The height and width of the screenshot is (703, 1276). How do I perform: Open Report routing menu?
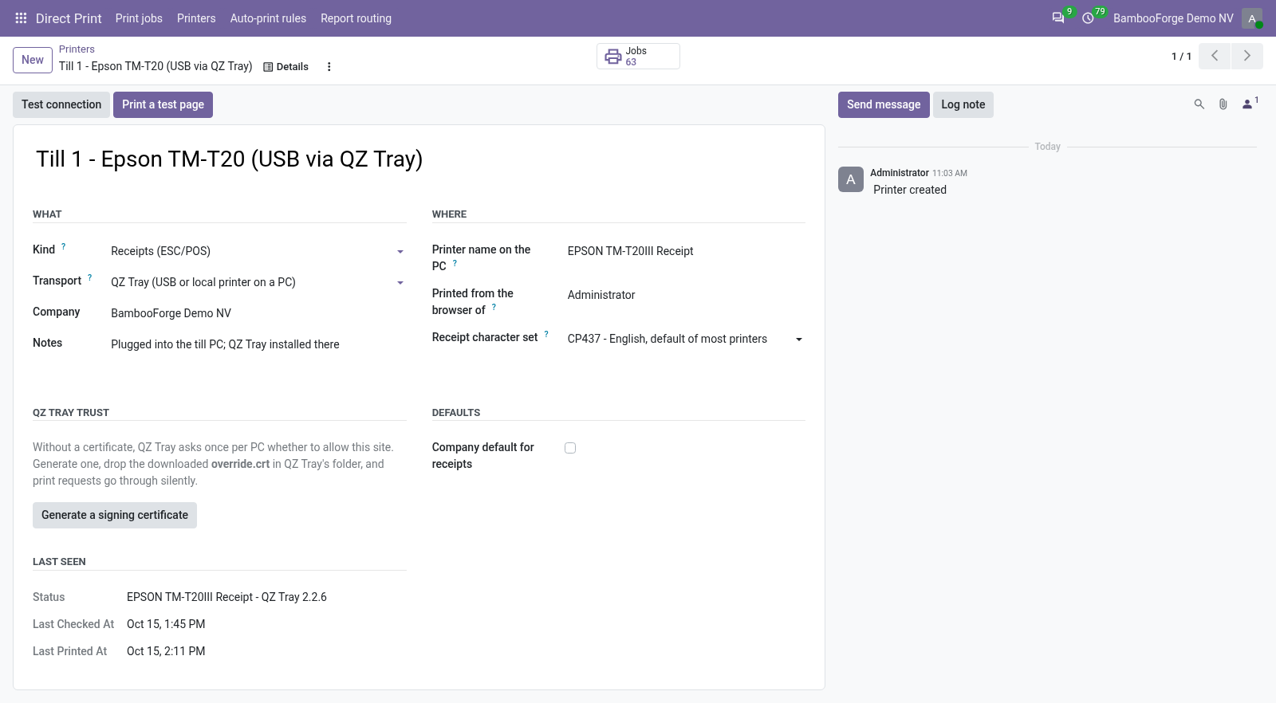click(356, 18)
